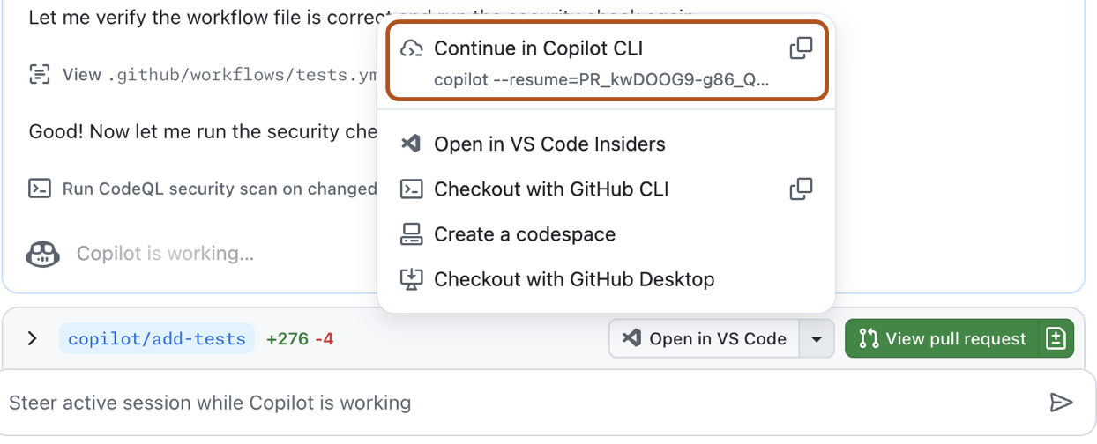1097x444 pixels.
Task: Open the dropdown arrow beside Open in VS Code
Action: [x=817, y=339]
